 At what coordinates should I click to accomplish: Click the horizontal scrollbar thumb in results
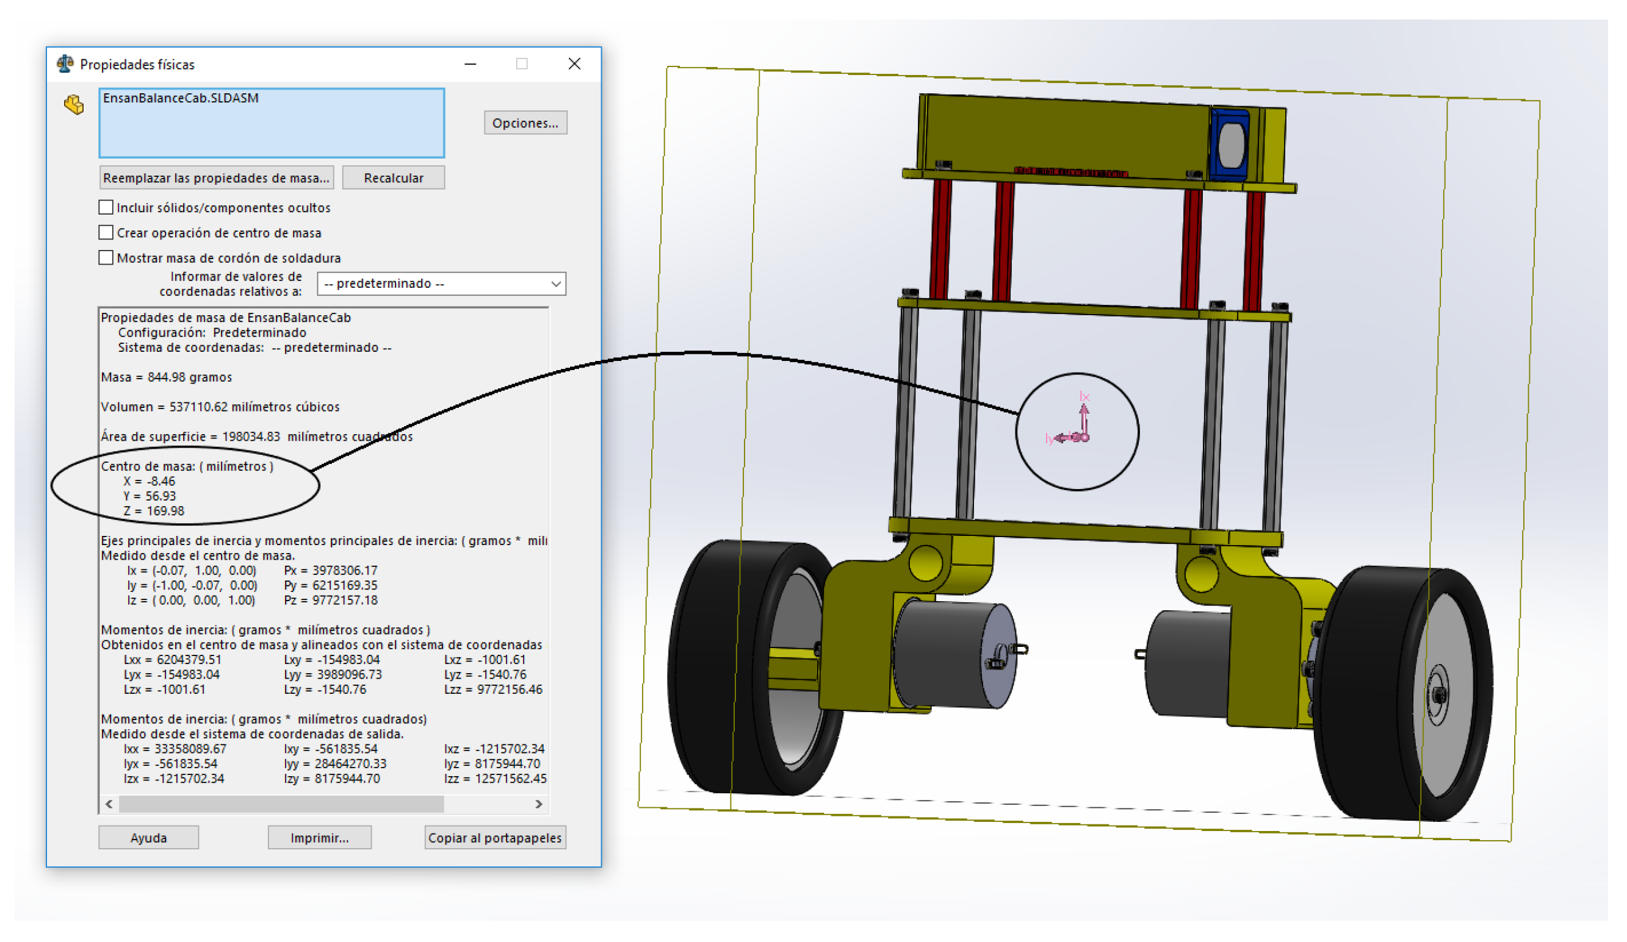click(281, 804)
